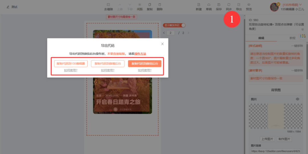Open the 操作方法 link
The height and width of the screenshot is (154, 308).
140,54
